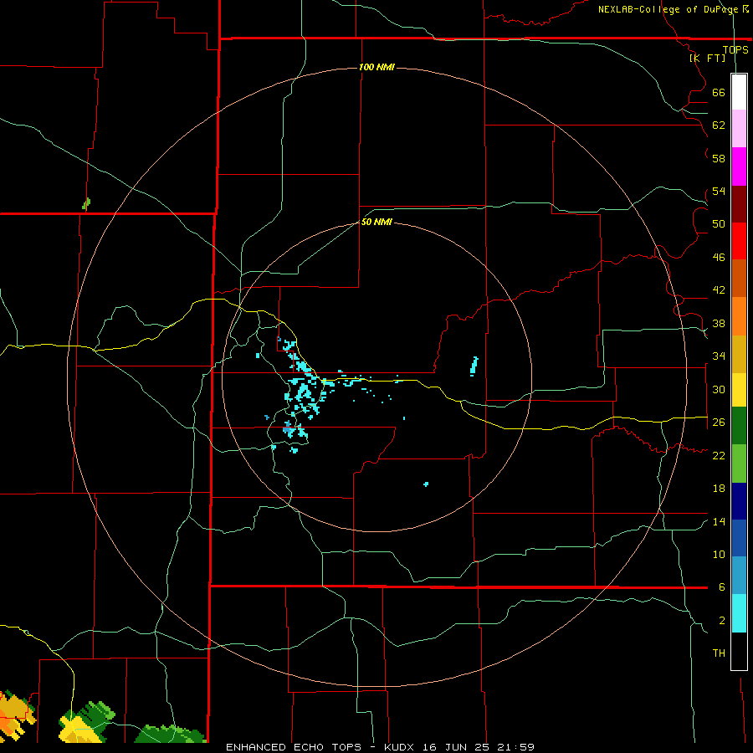The height and width of the screenshot is (753, 753).
Task: Click the light blue legend swatch
Action: (x=739, y=576)
